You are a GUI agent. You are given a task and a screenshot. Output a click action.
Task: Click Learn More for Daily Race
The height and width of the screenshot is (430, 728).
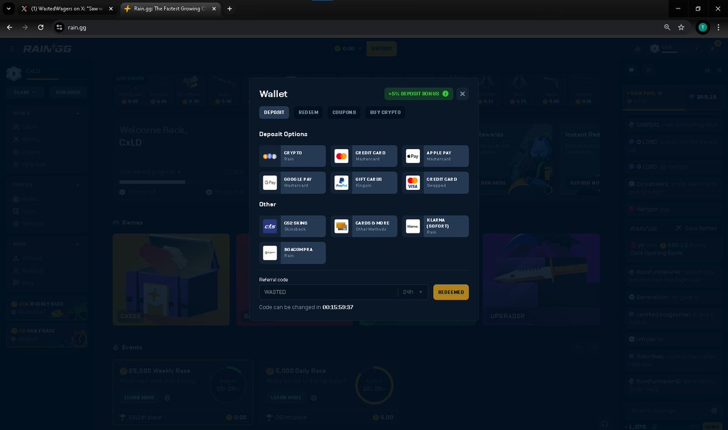(x=286, y=398)
